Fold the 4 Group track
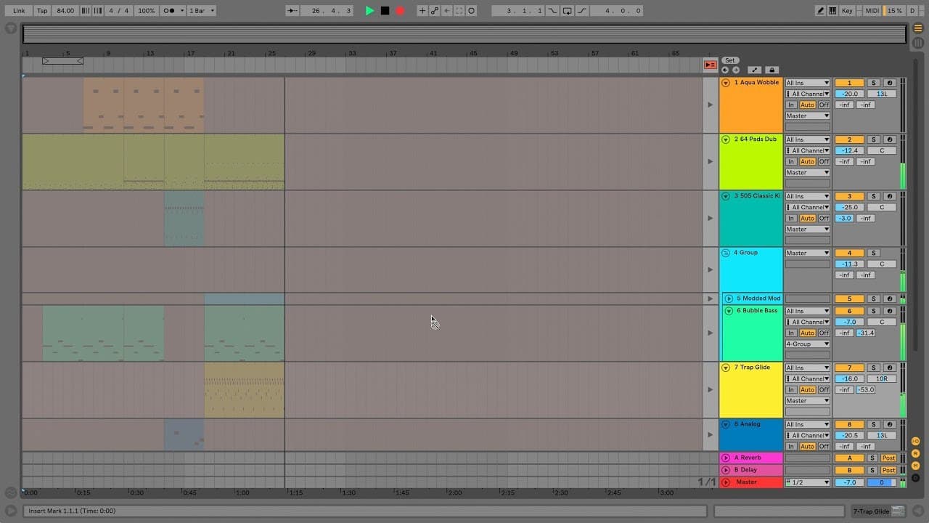The image size is (929, 523). pyautogui.click(x=726, y=253)
